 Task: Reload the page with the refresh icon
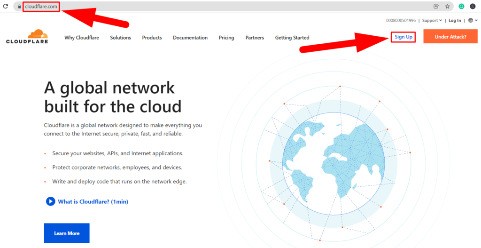6,6
